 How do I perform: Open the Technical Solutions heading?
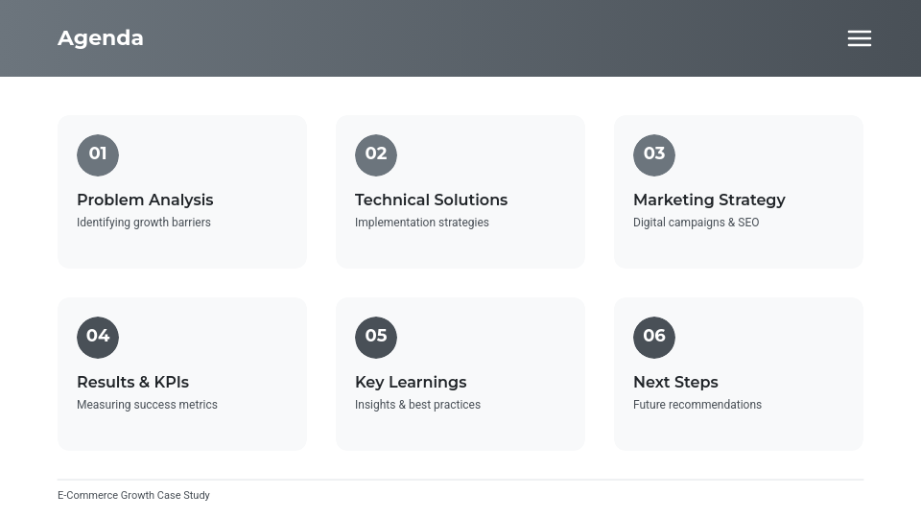click(431, 200)
